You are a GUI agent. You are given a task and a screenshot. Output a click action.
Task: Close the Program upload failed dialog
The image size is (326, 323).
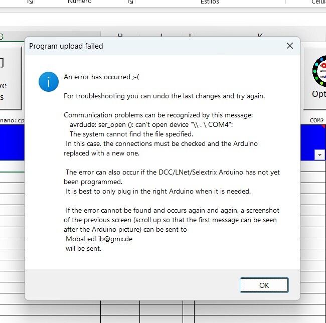tap(289, 46)
